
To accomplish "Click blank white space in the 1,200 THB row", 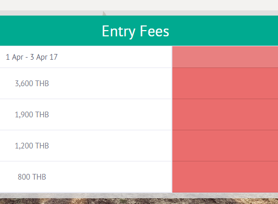I will point(110,146).
